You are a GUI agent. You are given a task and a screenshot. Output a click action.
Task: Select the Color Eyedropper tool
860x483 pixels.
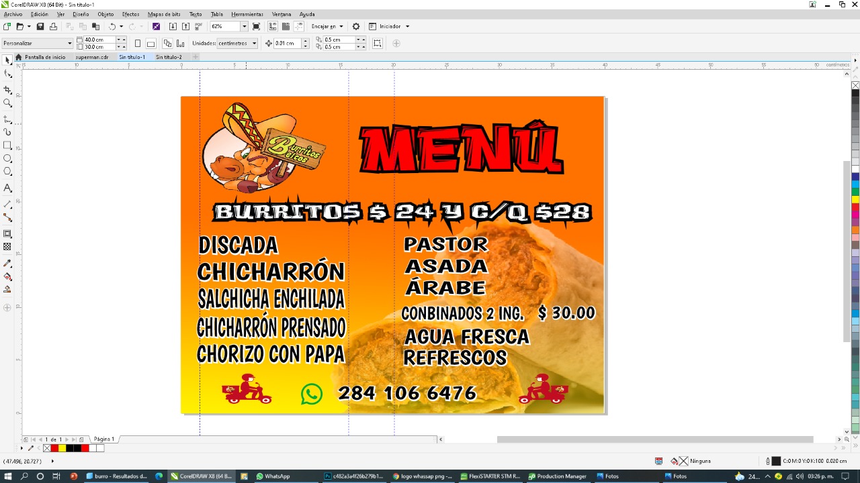click(7, 264)
